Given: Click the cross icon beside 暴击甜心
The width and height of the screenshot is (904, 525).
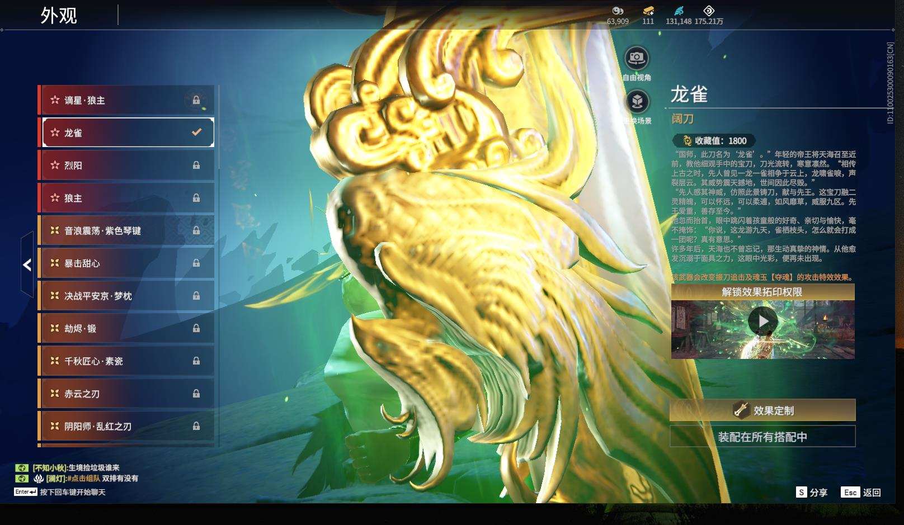Looking at the screenshot, I should point(55,263).
